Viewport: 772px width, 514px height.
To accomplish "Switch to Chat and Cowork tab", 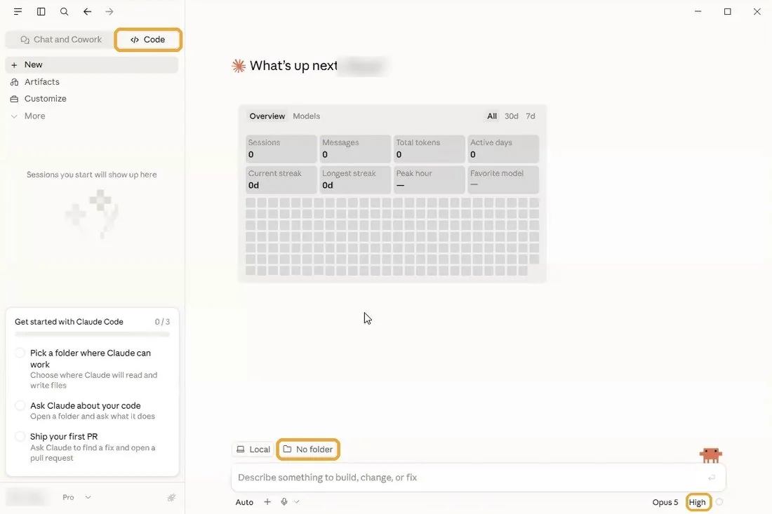I will coord(60,39).
